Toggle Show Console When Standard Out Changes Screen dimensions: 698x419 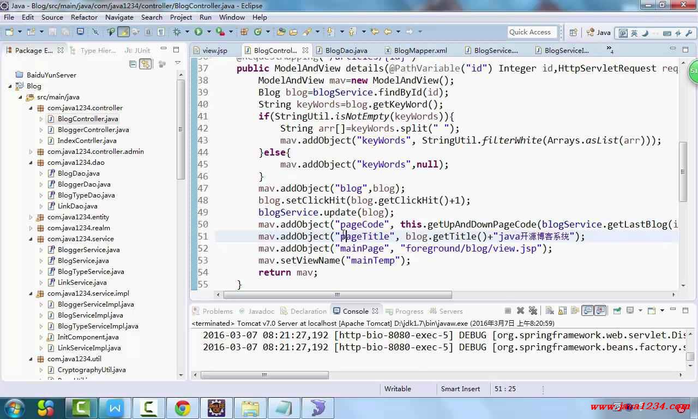pos(588,311)
